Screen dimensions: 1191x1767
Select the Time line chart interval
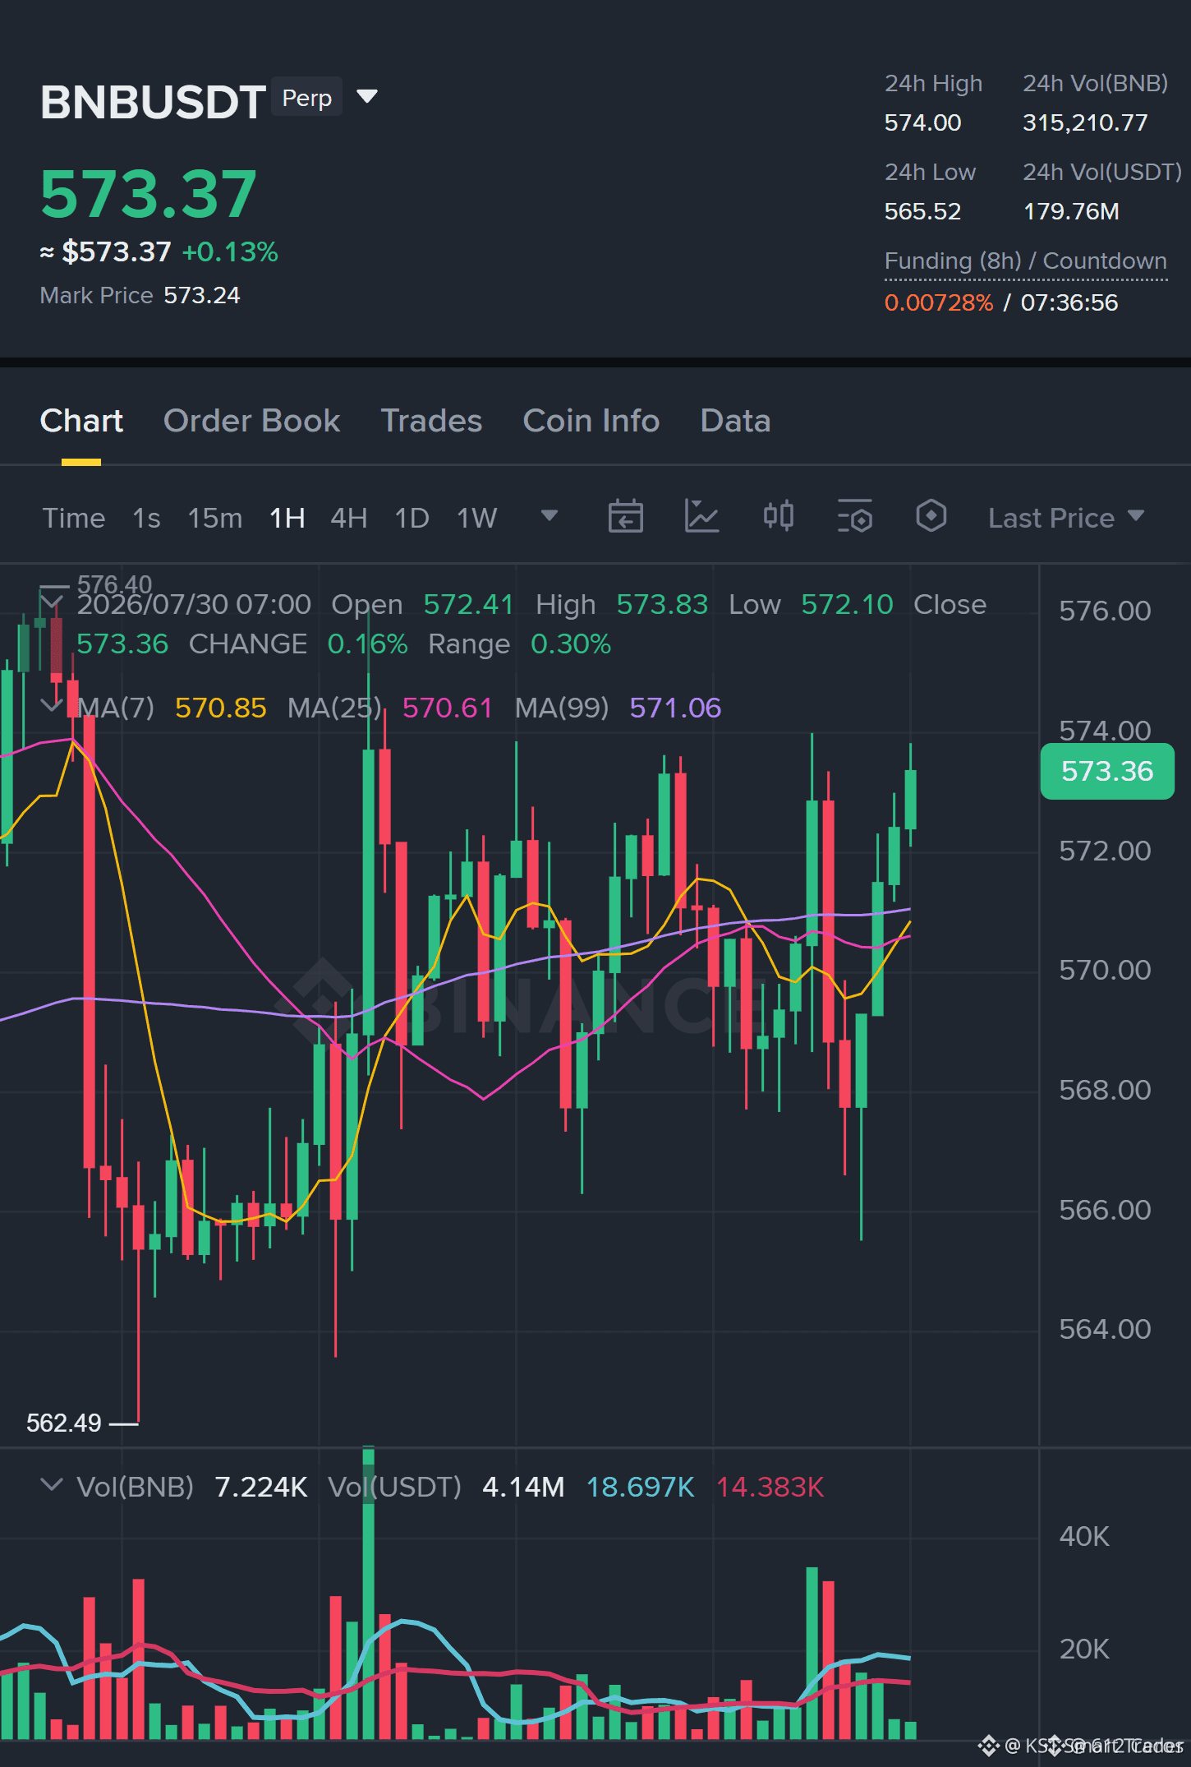(74, 518)
